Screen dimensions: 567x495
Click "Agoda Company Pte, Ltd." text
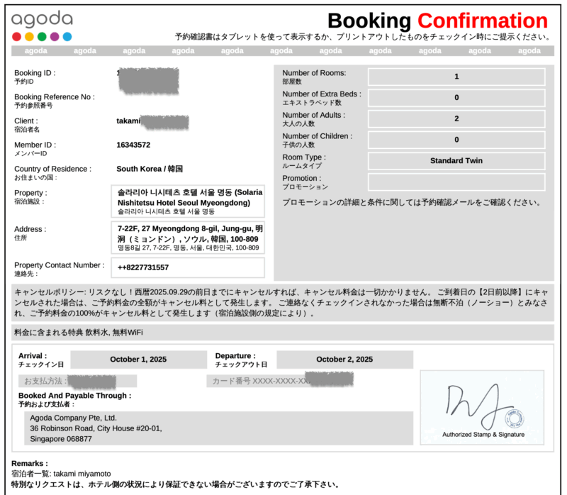[x=74, y=418]
